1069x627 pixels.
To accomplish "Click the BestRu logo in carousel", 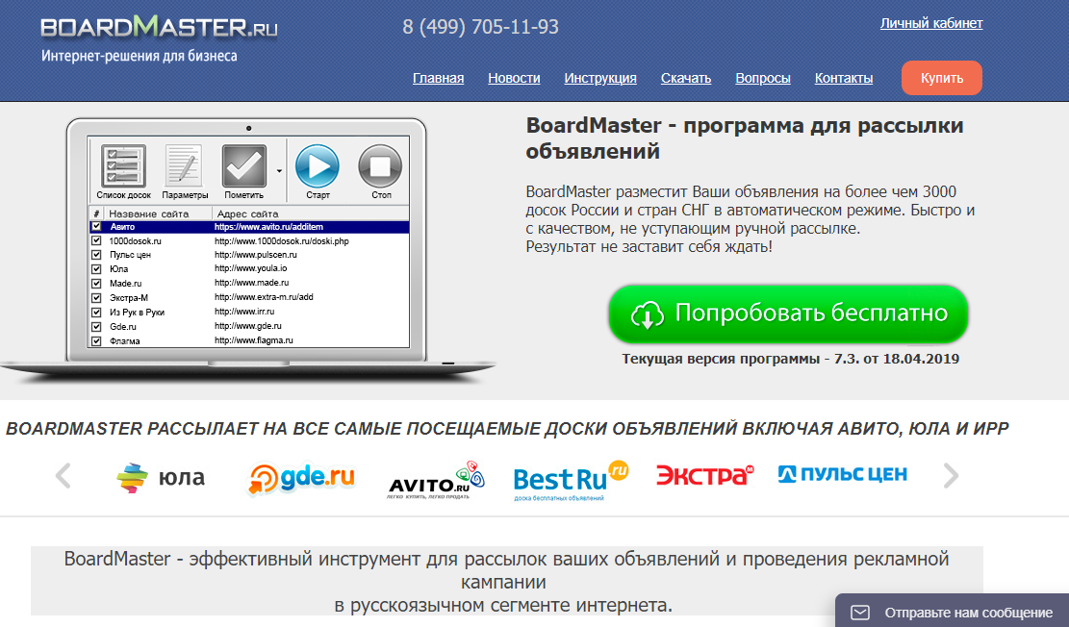I will click(571, 480).
